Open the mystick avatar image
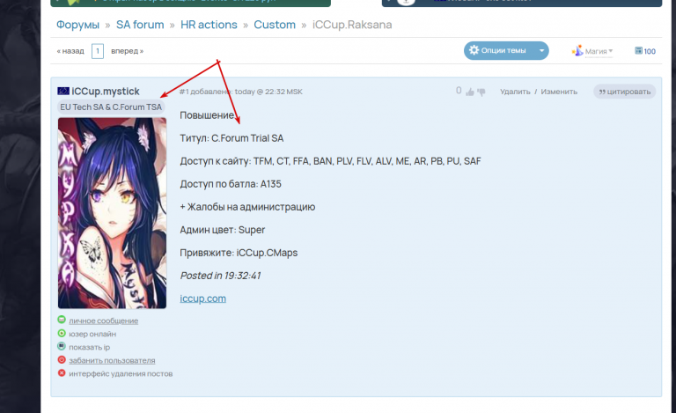 [112, 213]
